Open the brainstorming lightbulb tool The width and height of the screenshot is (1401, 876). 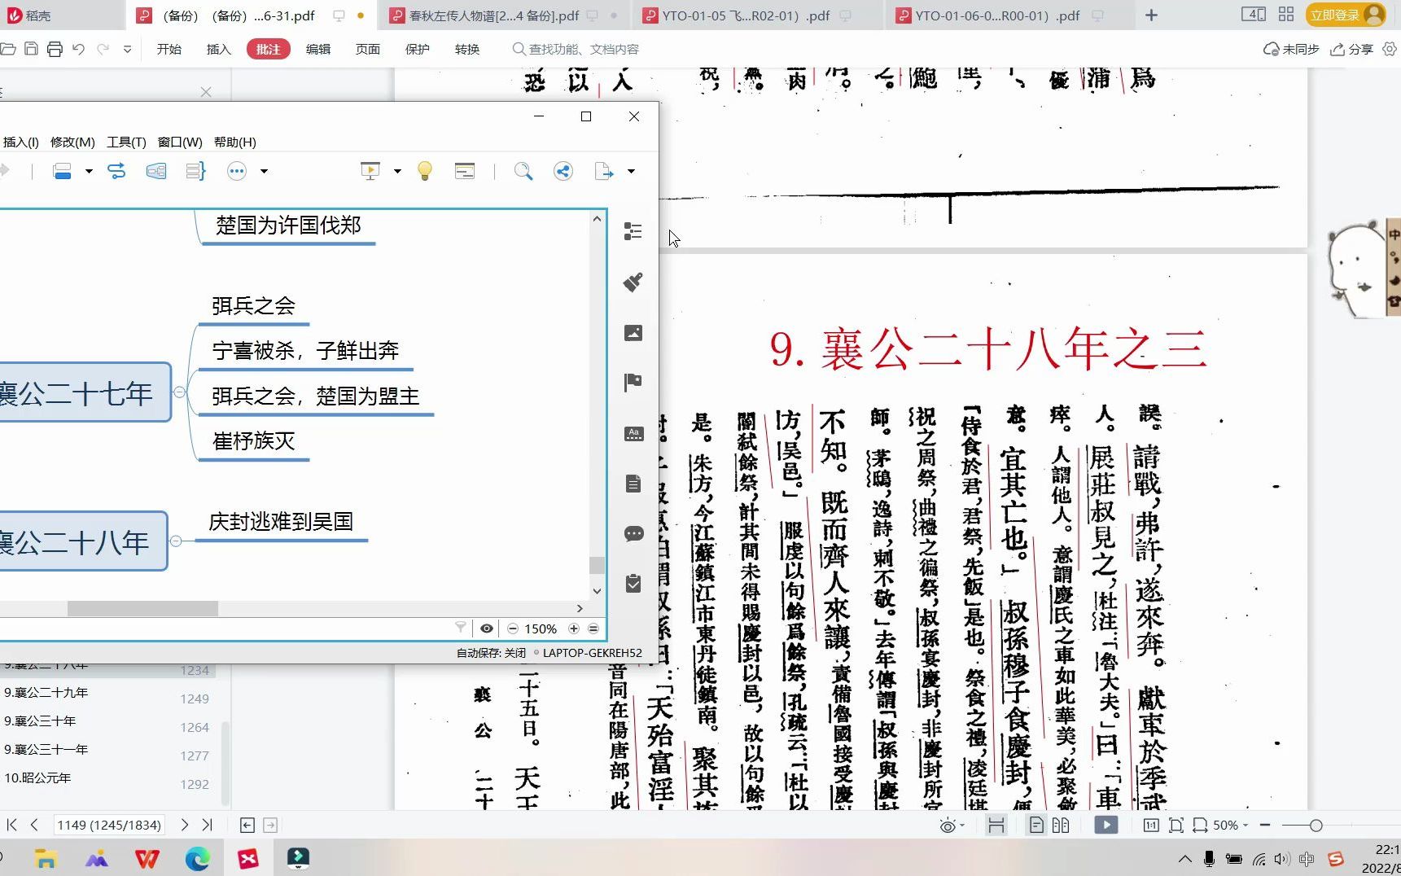click(x=425, y=171)
